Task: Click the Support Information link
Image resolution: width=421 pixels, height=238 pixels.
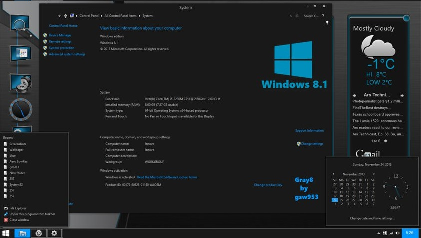Action: tap(309, 131)
